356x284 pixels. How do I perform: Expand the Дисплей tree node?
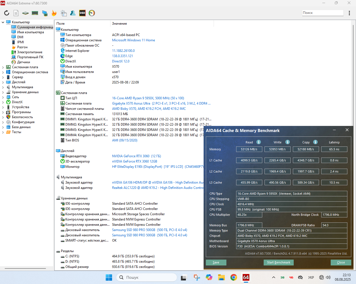tap(3, 82)
